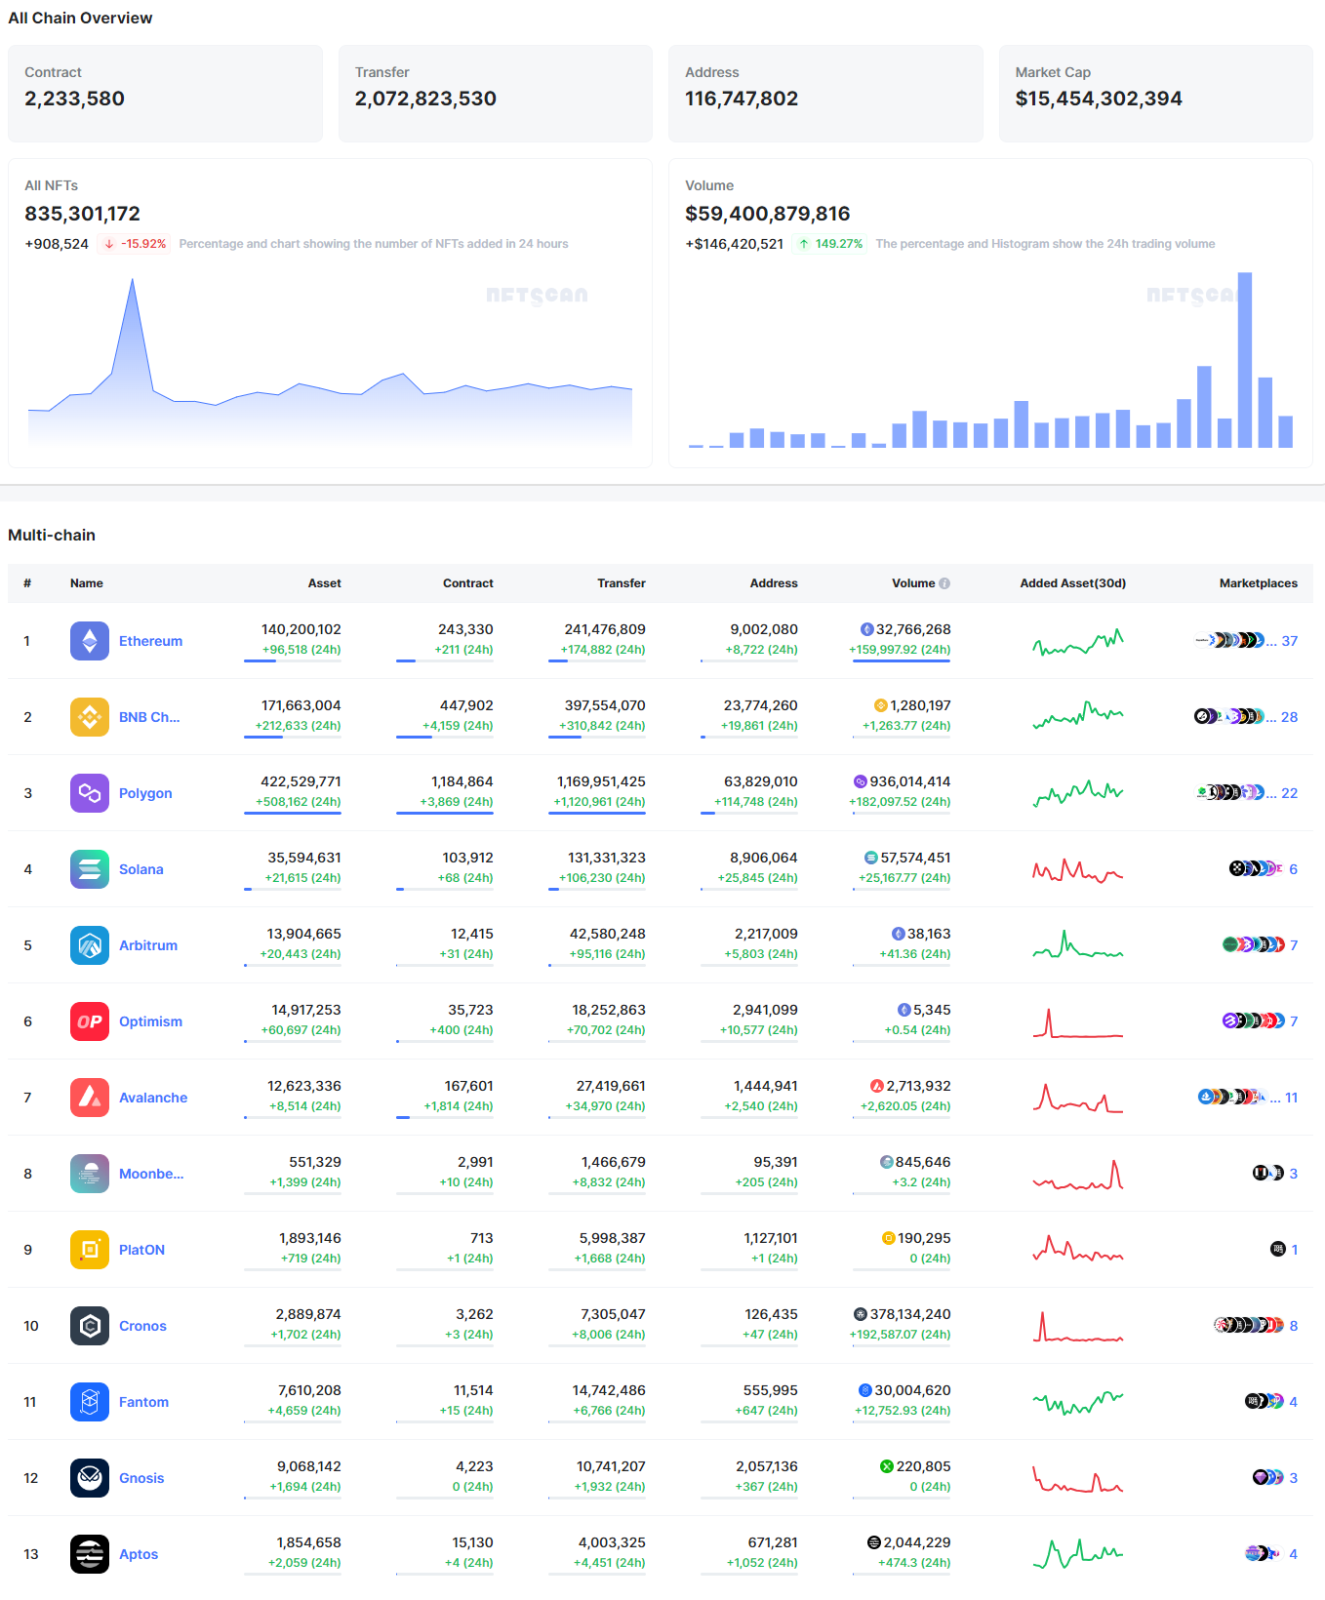Image resolution: width=1325 pixels, height=1600 pixels.
Task: Click the Marketplaces column header
Action: point(1259,583)
